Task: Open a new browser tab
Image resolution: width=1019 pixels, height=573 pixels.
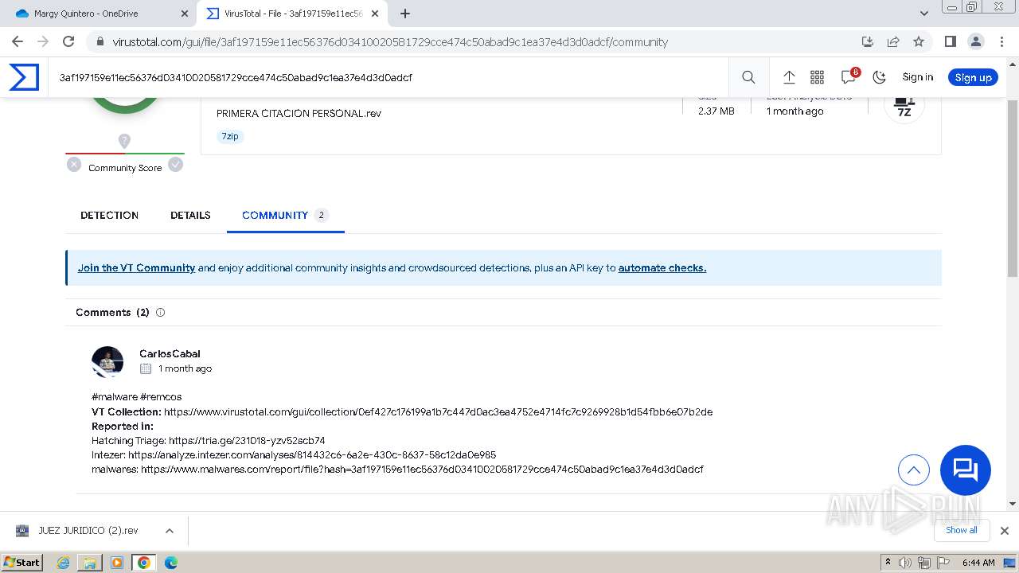Action: (x=405, y=14)
